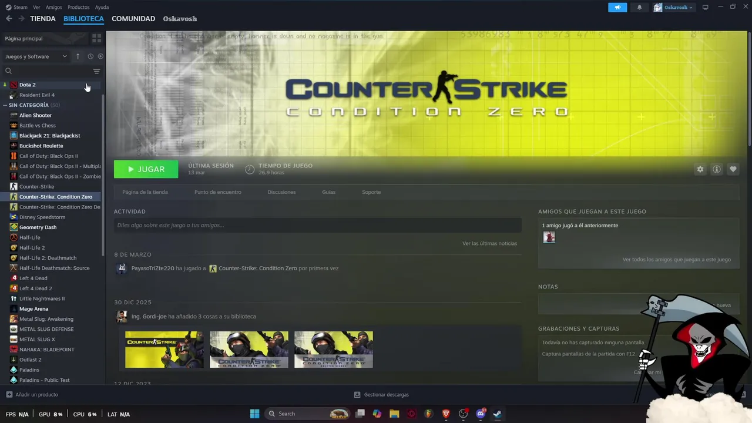Click Añadir un producto

36,395
